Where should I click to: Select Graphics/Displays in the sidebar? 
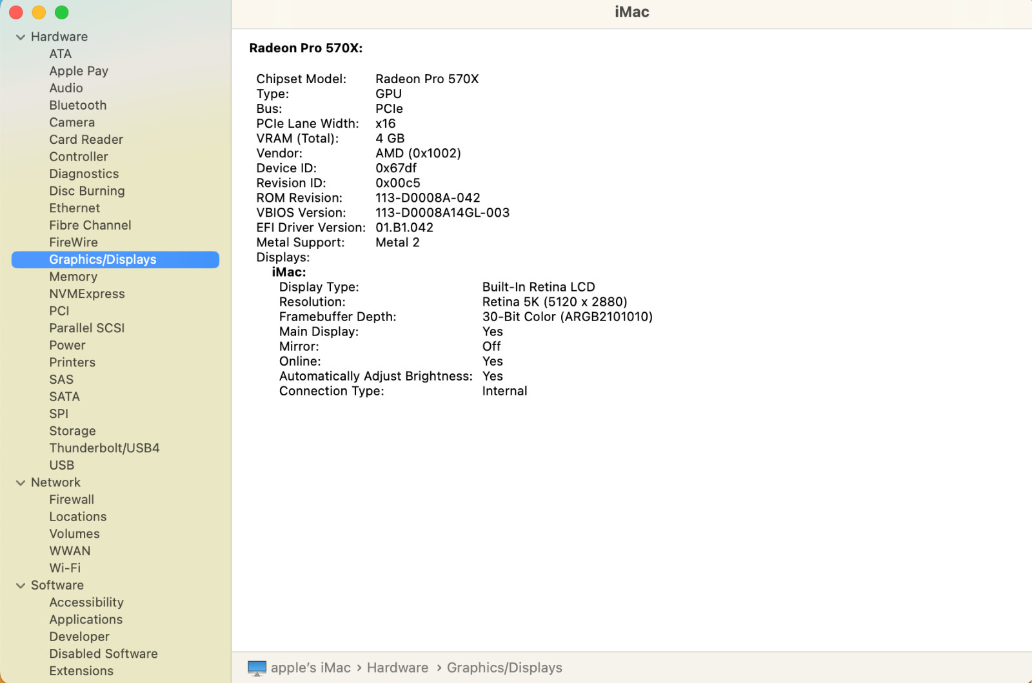tap(115, 259)
